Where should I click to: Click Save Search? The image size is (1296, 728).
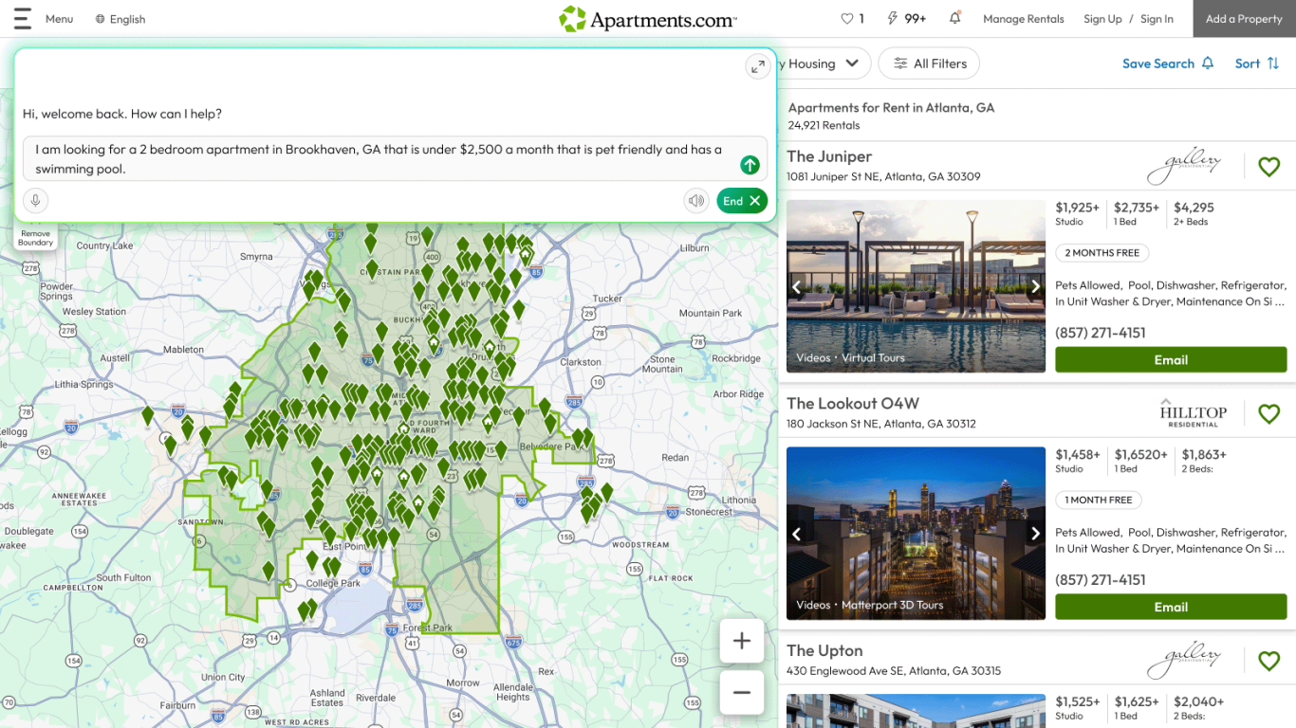coord(1168,64)
